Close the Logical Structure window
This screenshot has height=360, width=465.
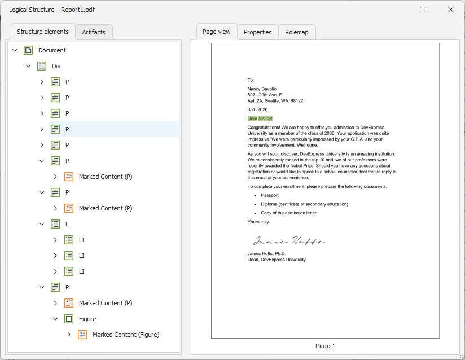[451, 10]
